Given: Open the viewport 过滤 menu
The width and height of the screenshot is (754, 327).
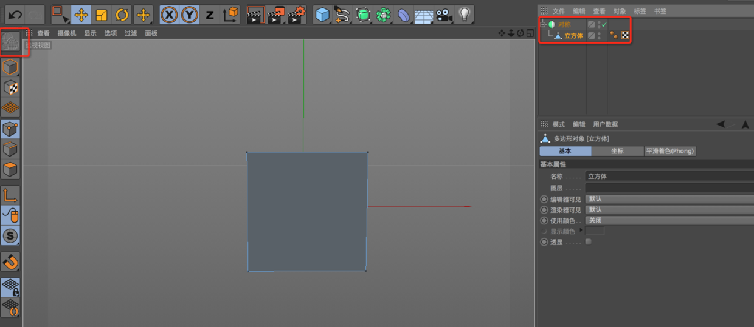Looking at the screenshot, I should click(x=131, y=33).
